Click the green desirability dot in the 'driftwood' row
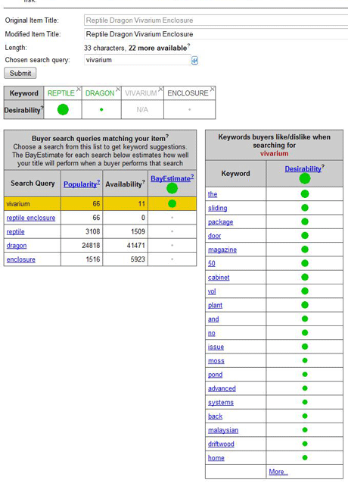 click(x=305, y=444)
